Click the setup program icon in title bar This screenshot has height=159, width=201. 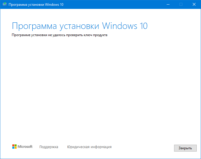coord(5,4)
